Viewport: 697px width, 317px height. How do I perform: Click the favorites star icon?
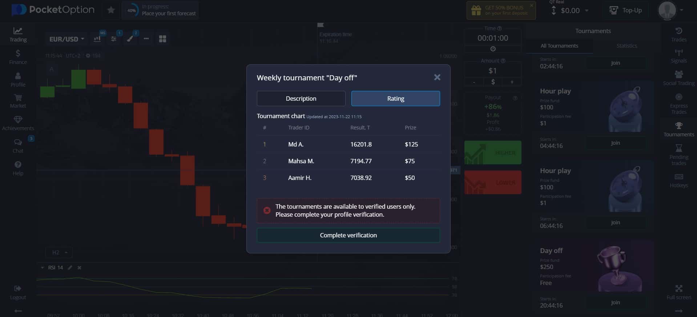[x=111, y=10]
